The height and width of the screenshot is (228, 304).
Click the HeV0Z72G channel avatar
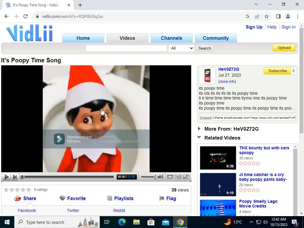pyautogui.click(x=207, y=75)
